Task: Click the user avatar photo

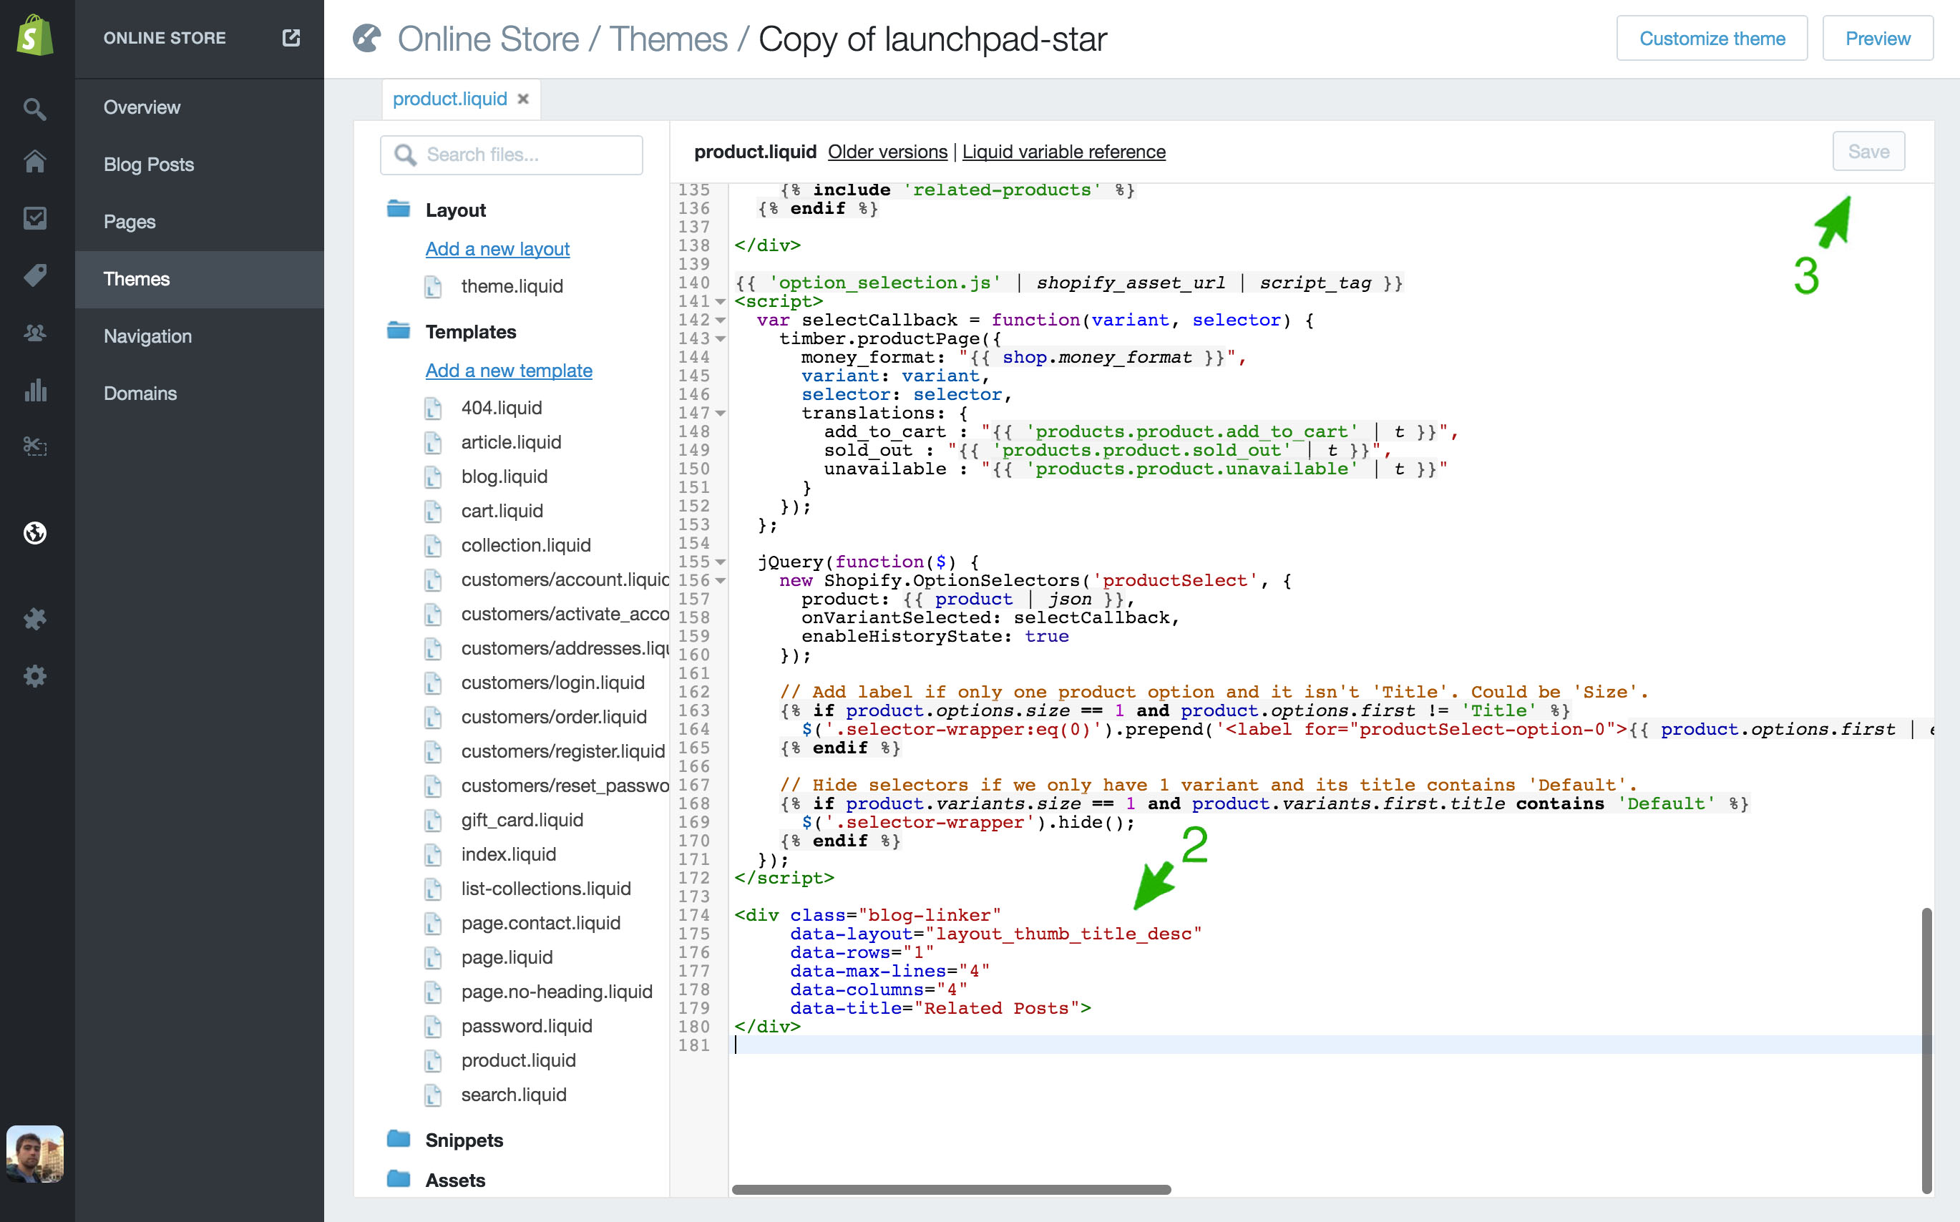Action: click(x=35, y=1153)
